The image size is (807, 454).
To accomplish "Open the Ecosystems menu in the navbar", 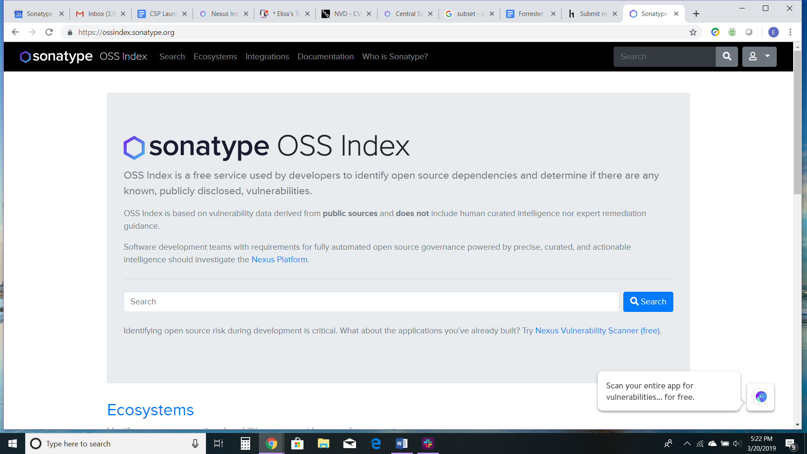I will pos(215,57).
